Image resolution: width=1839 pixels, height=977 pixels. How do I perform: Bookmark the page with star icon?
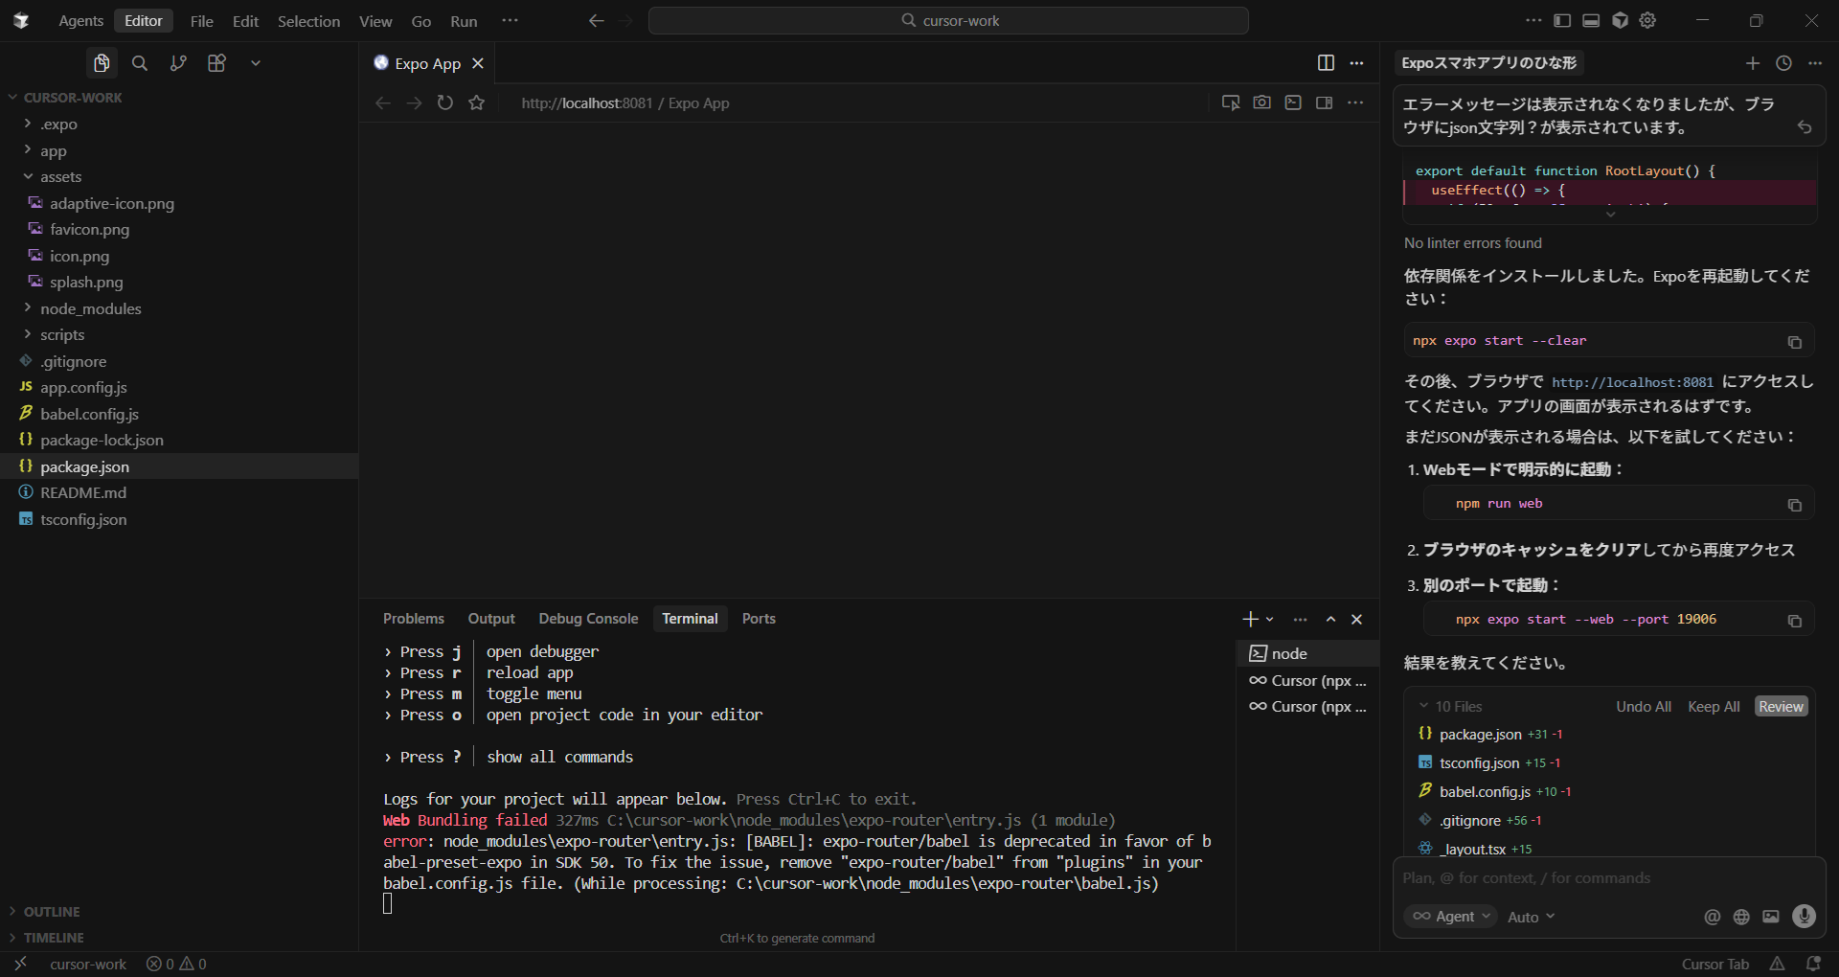pos(477,102)
